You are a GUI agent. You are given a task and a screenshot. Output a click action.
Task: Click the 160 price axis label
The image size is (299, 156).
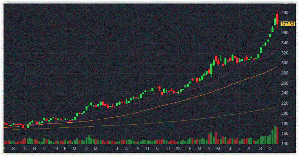point(285,134)
